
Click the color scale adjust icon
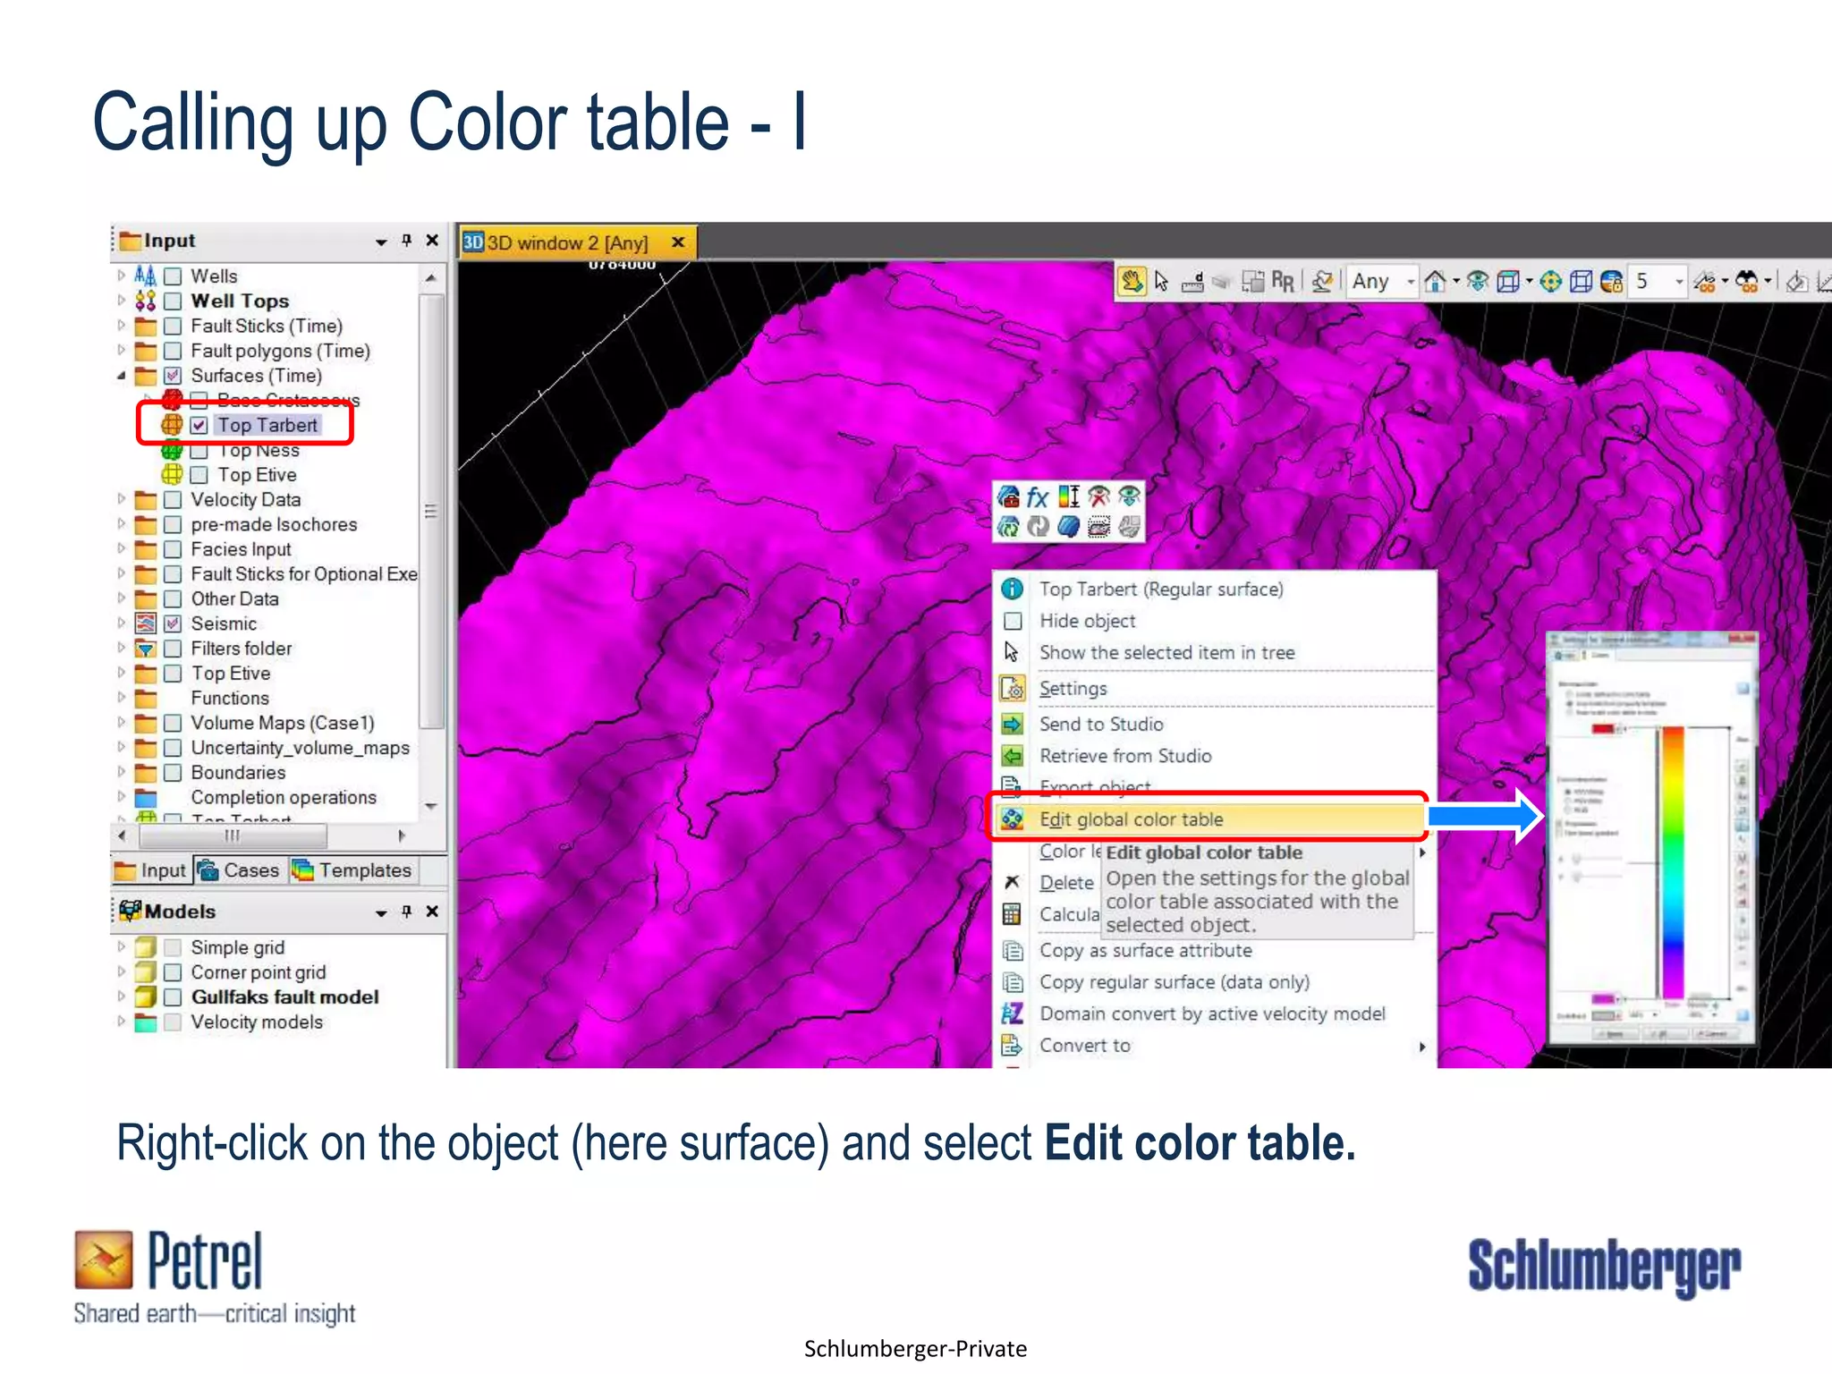1069,497
